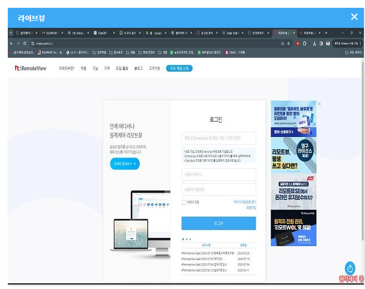Open the 리모트뷰 SE ad banner
The width and height of the screenshot is (365, 289).
[x=294, y=192]
